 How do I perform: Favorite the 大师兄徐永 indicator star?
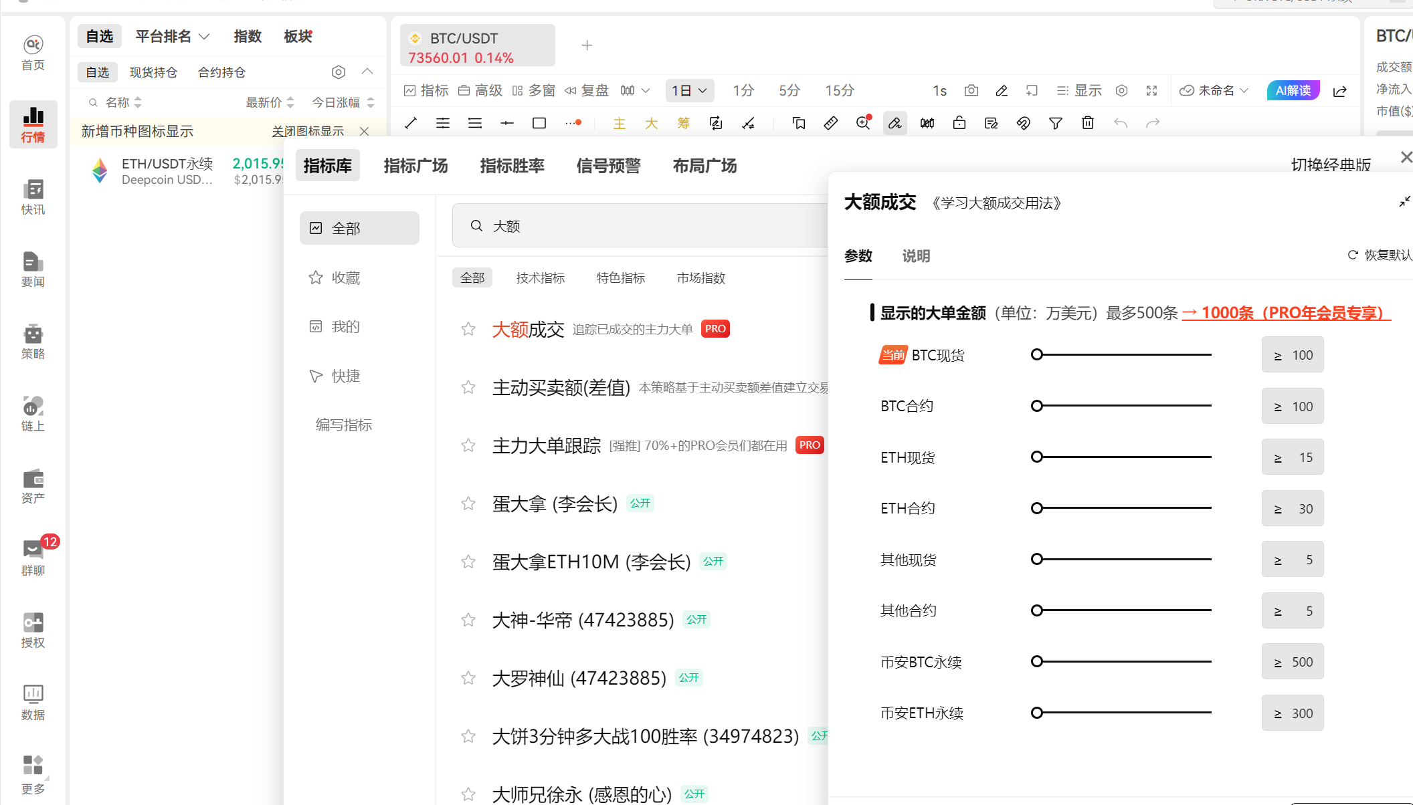tap(468, 794)
